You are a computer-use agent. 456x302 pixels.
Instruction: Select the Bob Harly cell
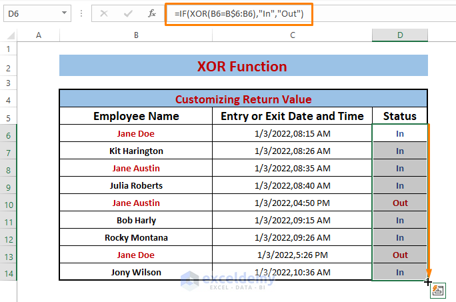point(136,220)
